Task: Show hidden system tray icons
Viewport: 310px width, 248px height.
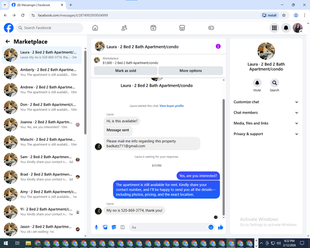Action: click(261, 243)
